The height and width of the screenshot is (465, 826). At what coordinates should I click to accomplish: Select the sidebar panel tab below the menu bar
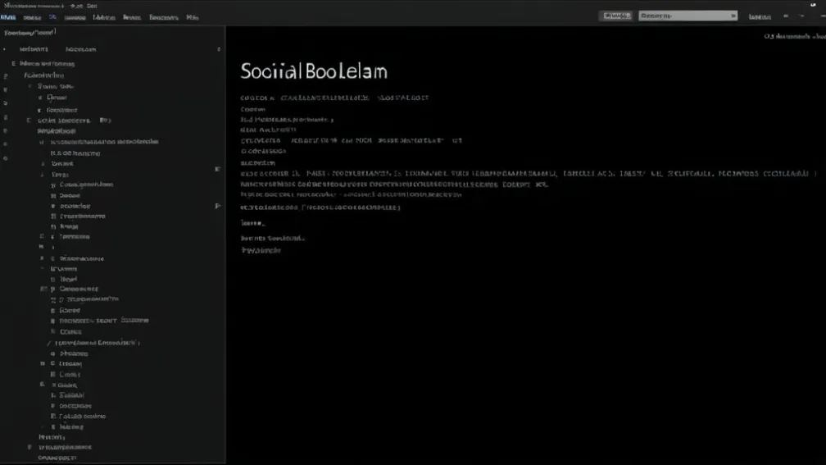pyautogui.click(x=29, y=33)
